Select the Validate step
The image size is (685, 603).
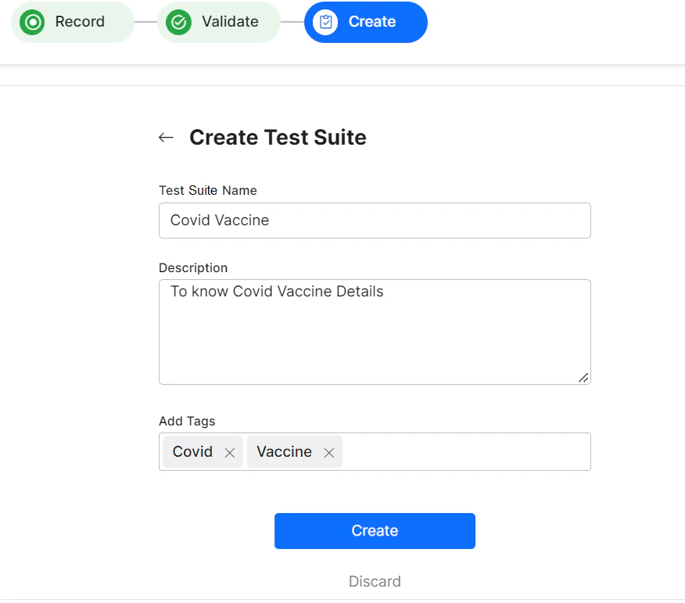(219, 22)
